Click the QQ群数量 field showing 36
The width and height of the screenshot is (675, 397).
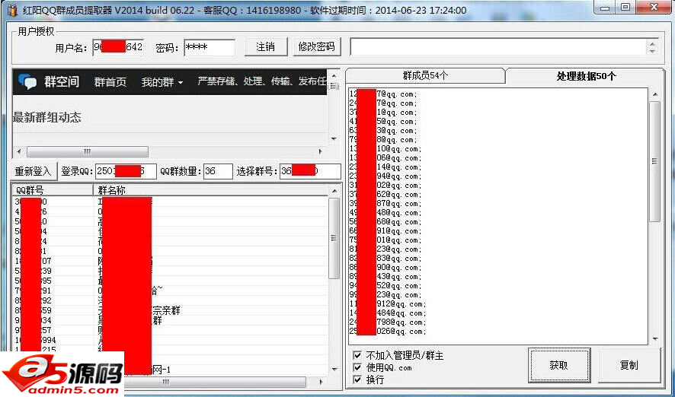[x=218, y=171]
